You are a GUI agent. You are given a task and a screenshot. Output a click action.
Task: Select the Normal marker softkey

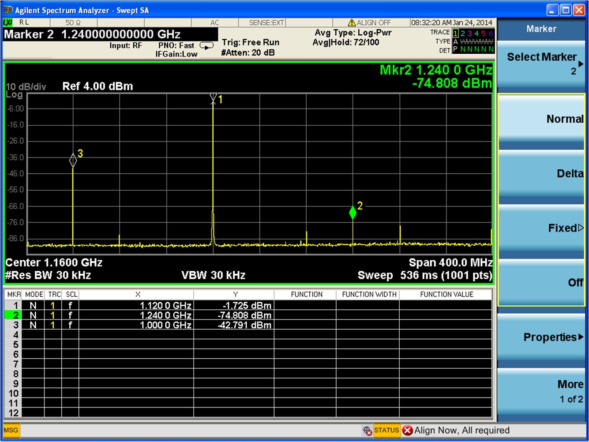pyautogui.click(x=541, y=119)
